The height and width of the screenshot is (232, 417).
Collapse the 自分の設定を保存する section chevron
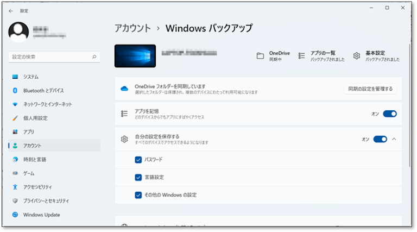(x=394, y=139)
